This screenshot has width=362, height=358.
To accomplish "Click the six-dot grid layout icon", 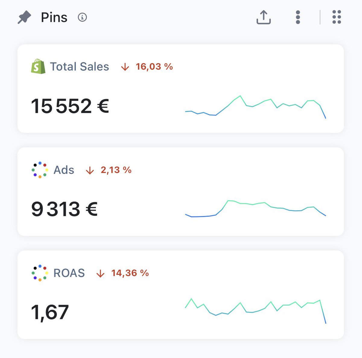I will point(337,17).
